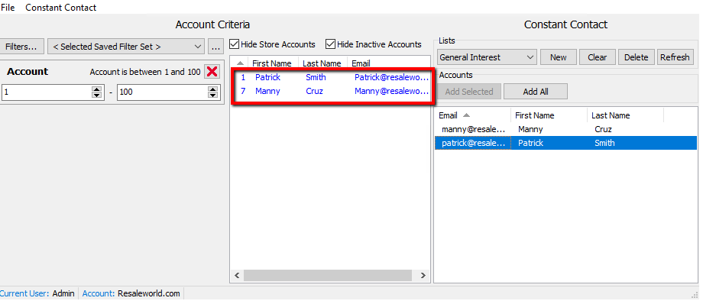703x301 pixels.
Task: Click Smith last name in highlighted row
Action: tap(605, 144)
